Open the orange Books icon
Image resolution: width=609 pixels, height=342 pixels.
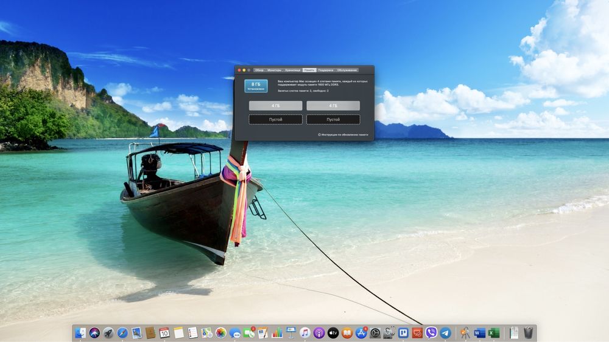point(347,333)
